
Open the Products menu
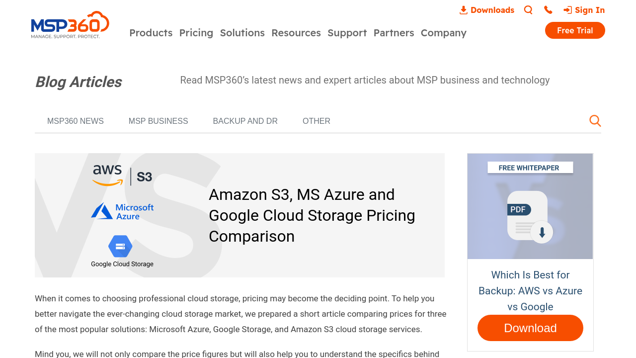coord(151,33)
